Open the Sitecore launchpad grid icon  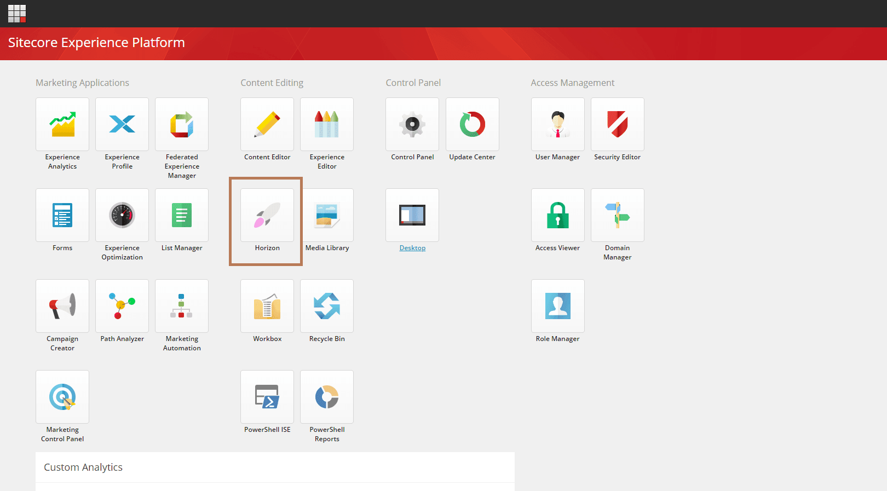point(17,14)
